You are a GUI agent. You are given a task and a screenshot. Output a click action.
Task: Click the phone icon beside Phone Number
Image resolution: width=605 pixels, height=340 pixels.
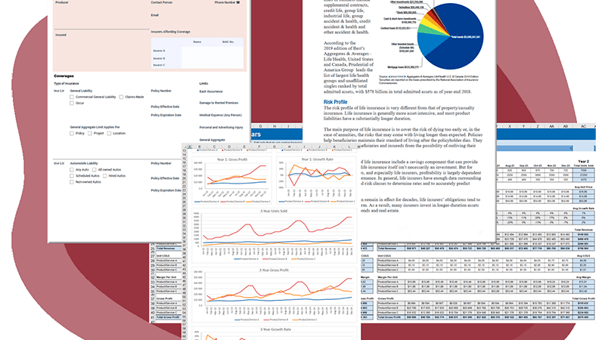(238, 2)
